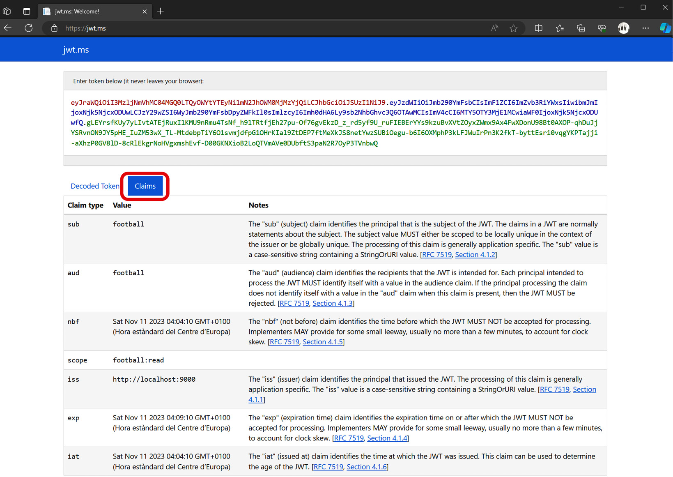Open RFC 7519 link in iat claim notes
The height and width of the screenshot is (477, 673).
tap(328, 467)
